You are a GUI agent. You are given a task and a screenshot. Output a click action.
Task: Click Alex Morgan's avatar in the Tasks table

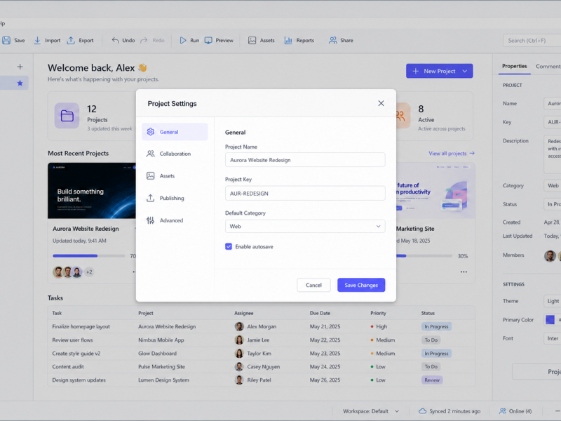tap(239, 326)
